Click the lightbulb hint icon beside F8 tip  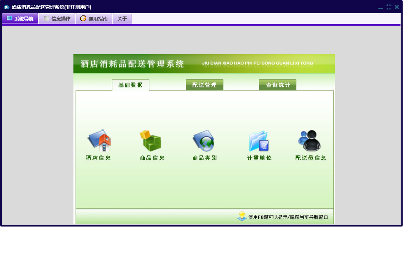click(242, 216)
